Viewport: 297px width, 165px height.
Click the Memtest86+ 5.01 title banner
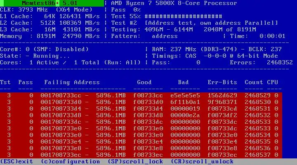(52, 3)
